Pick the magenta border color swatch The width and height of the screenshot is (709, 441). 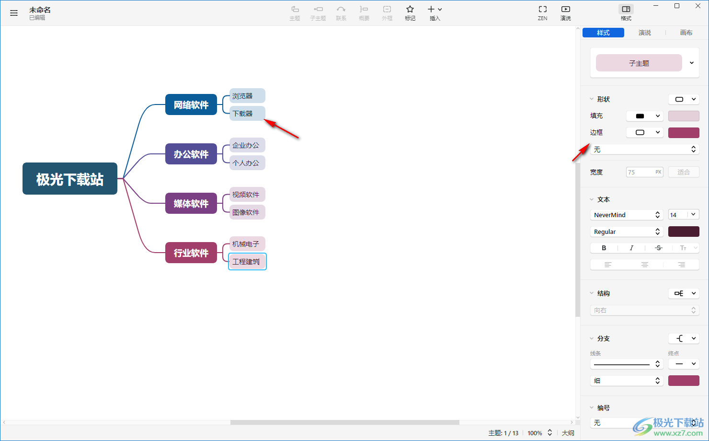(x=684, y=132)
